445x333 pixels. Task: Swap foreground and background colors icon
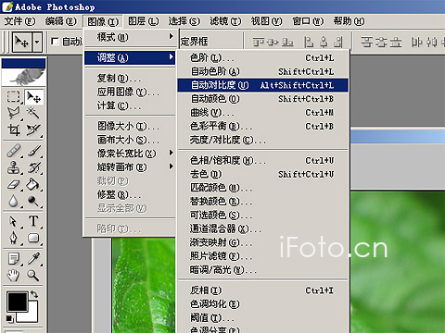tap(34, 294)
